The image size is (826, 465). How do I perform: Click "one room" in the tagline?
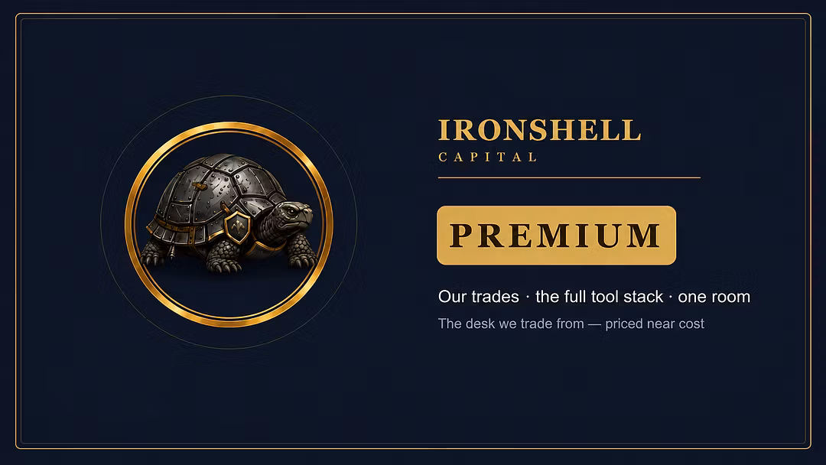pyautogui.click(x=714, y=297)
